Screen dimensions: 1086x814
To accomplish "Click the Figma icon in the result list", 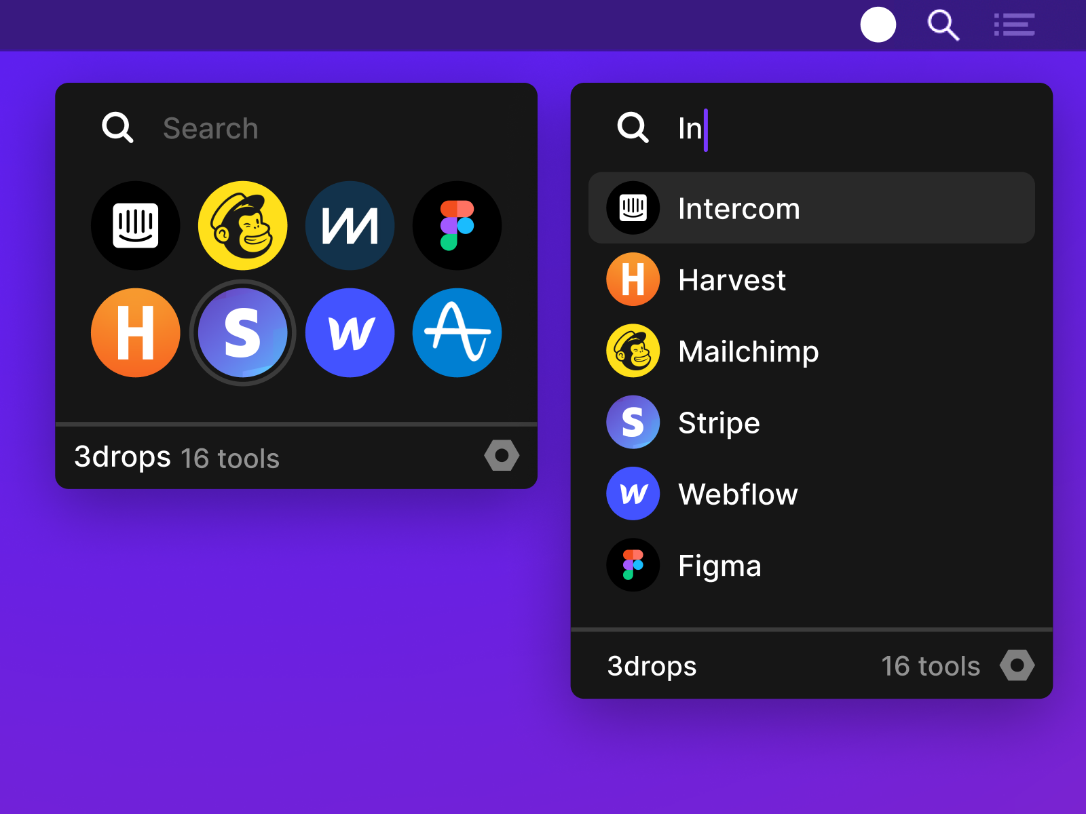I will (x=633, y=565).
